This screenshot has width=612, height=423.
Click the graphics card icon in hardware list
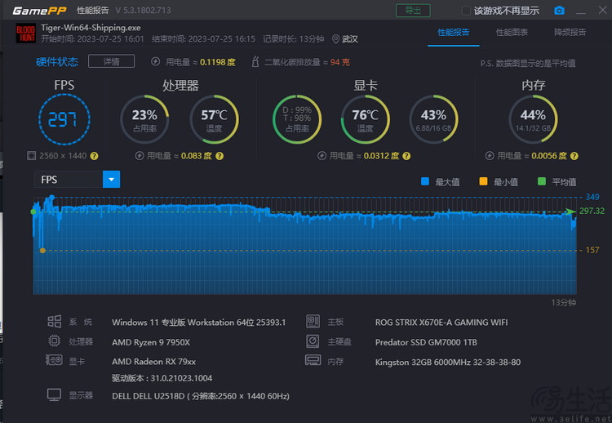click(54, 360)
